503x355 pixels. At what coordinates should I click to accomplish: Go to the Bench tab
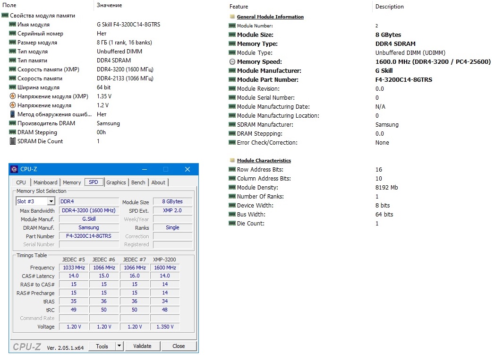(x=138, y=182)
